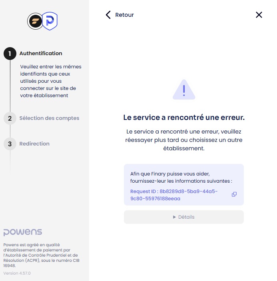Click the Powens ACPR legal notice
This screenshot has height=281, width=277.
(40, 255)
